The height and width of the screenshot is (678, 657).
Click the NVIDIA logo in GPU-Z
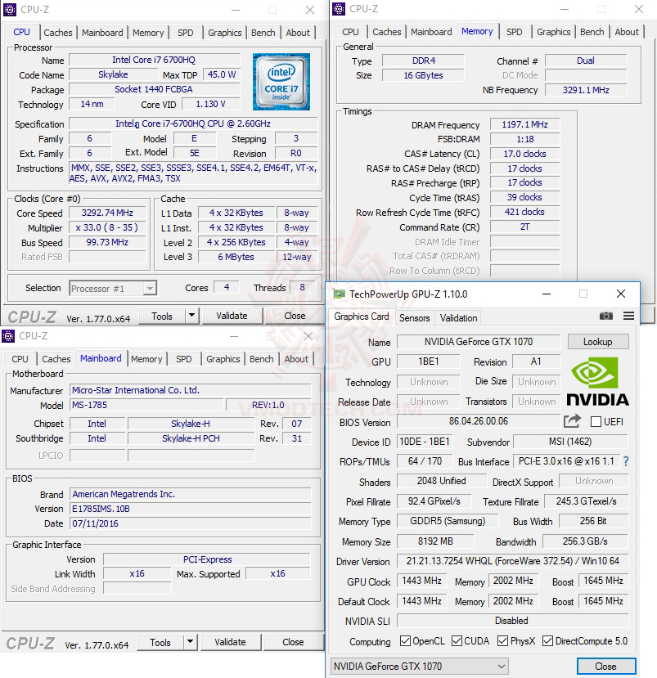coord(597,382)
